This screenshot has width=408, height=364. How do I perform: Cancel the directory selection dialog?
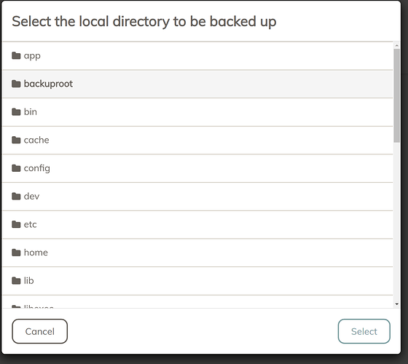(40, 331)
